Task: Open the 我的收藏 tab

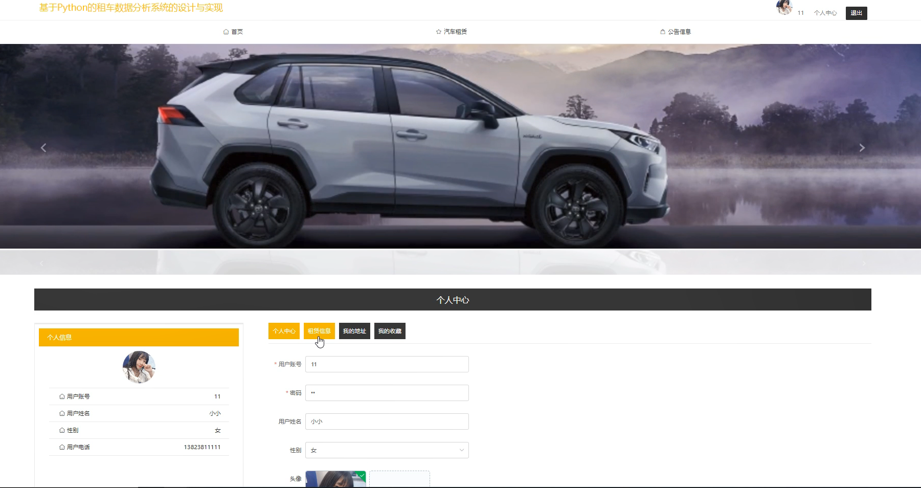Action: (390, 331)
